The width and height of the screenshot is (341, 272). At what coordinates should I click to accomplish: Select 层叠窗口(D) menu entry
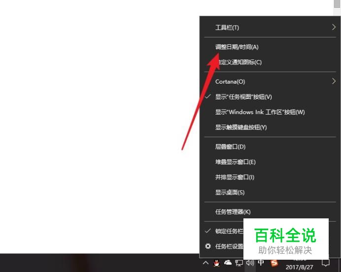[271, 147]
